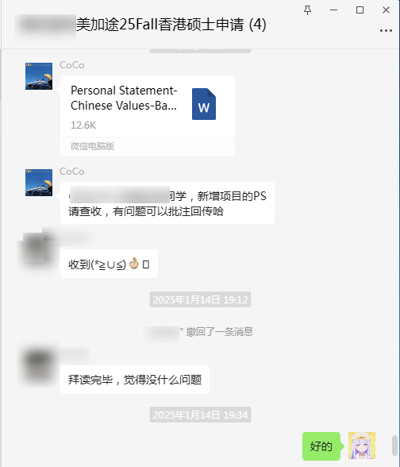Click the blurred avatar beside 拜读完毕 message
400x467 pixels.
38,365
